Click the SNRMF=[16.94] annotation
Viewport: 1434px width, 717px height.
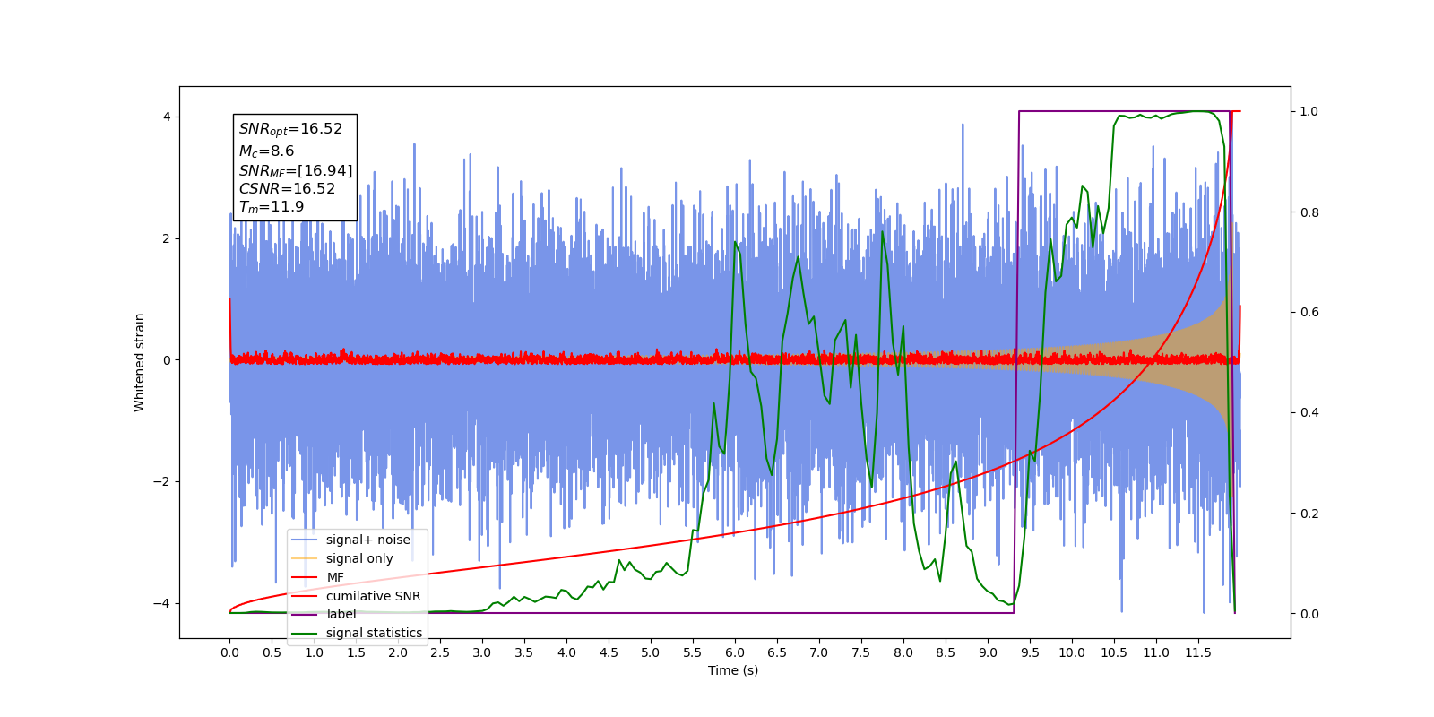[x=296, y=170]
